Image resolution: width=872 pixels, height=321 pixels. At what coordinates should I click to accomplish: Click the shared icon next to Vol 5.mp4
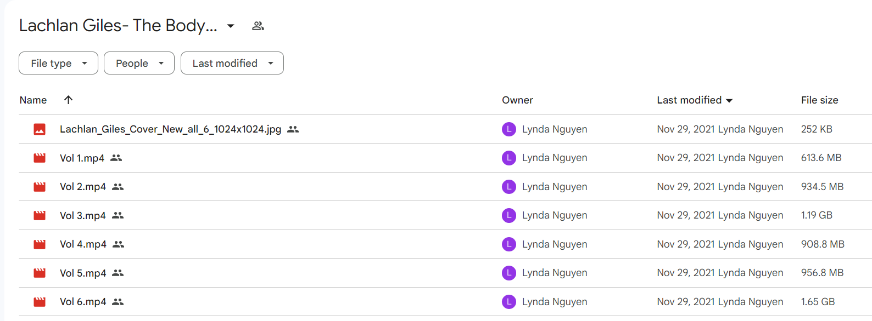click(118, 273)
